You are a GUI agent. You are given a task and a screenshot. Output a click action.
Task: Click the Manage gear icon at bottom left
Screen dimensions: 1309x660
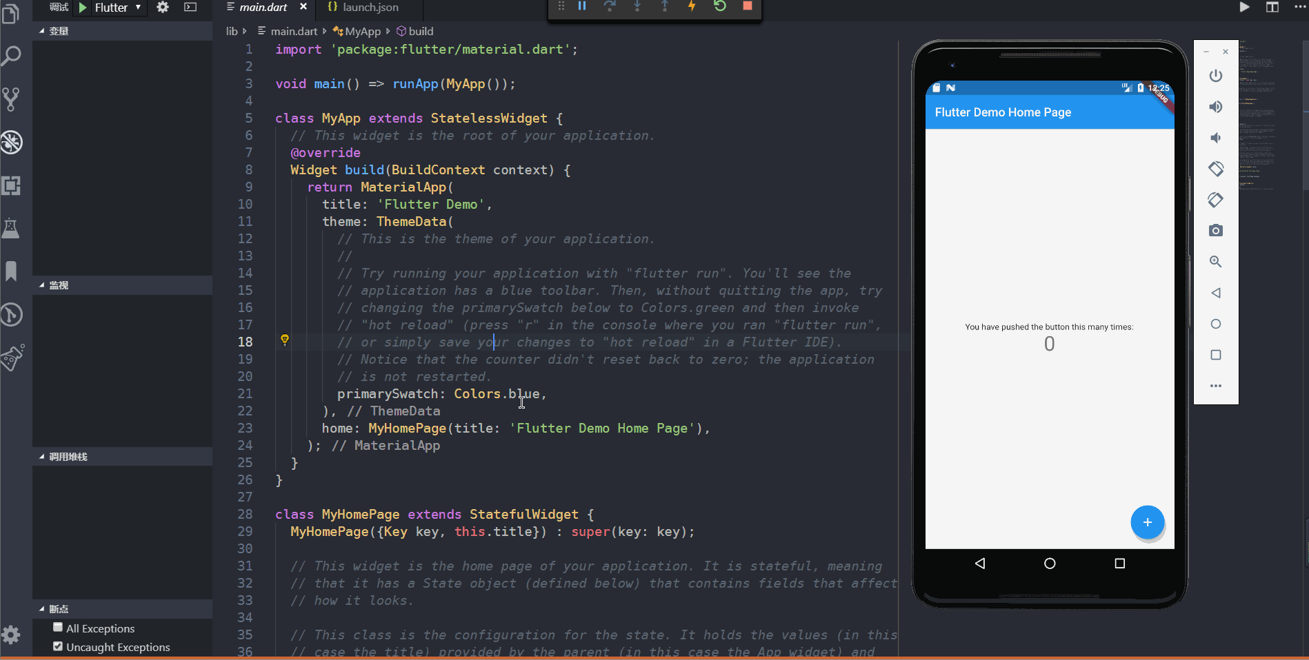[11, 635]
